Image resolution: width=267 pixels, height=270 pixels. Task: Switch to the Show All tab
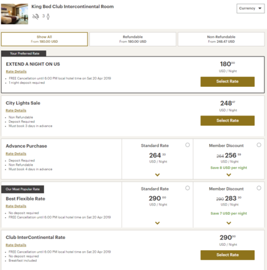click(x=44, y=39)
